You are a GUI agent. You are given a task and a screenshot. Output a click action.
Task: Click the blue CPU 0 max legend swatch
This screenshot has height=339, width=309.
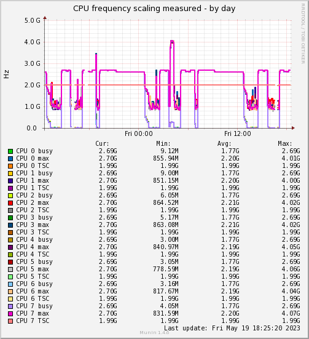tap(10, 159)
